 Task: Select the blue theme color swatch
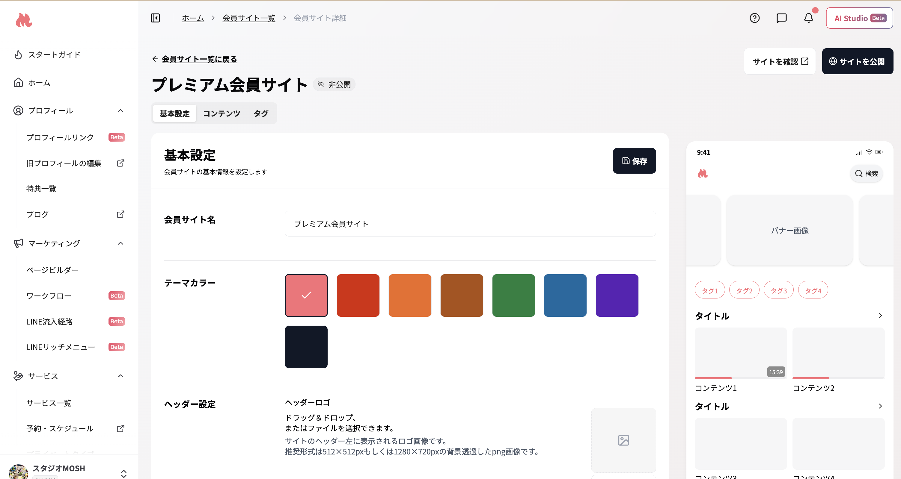pos(565,295)
